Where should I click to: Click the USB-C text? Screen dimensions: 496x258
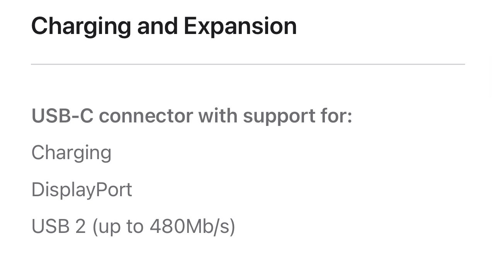pyautogui.click(x=62, y=116)
